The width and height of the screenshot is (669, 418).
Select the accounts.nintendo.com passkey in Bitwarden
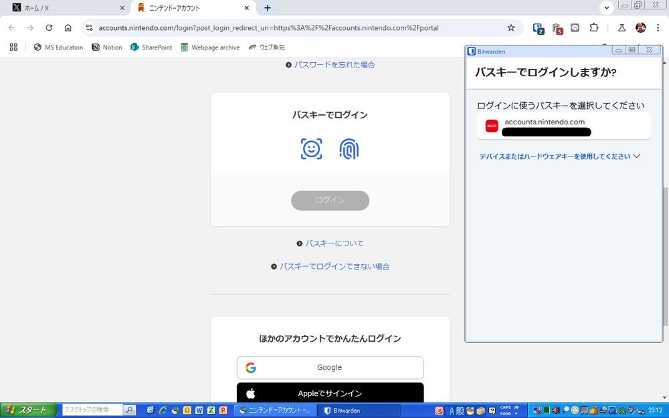point(563,126)
